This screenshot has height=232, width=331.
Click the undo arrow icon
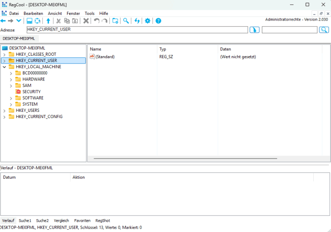click(x=96, y=21)
